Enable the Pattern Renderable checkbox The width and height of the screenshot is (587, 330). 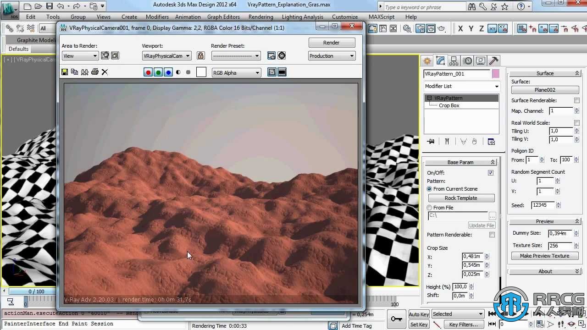click(x=492, y=235)
